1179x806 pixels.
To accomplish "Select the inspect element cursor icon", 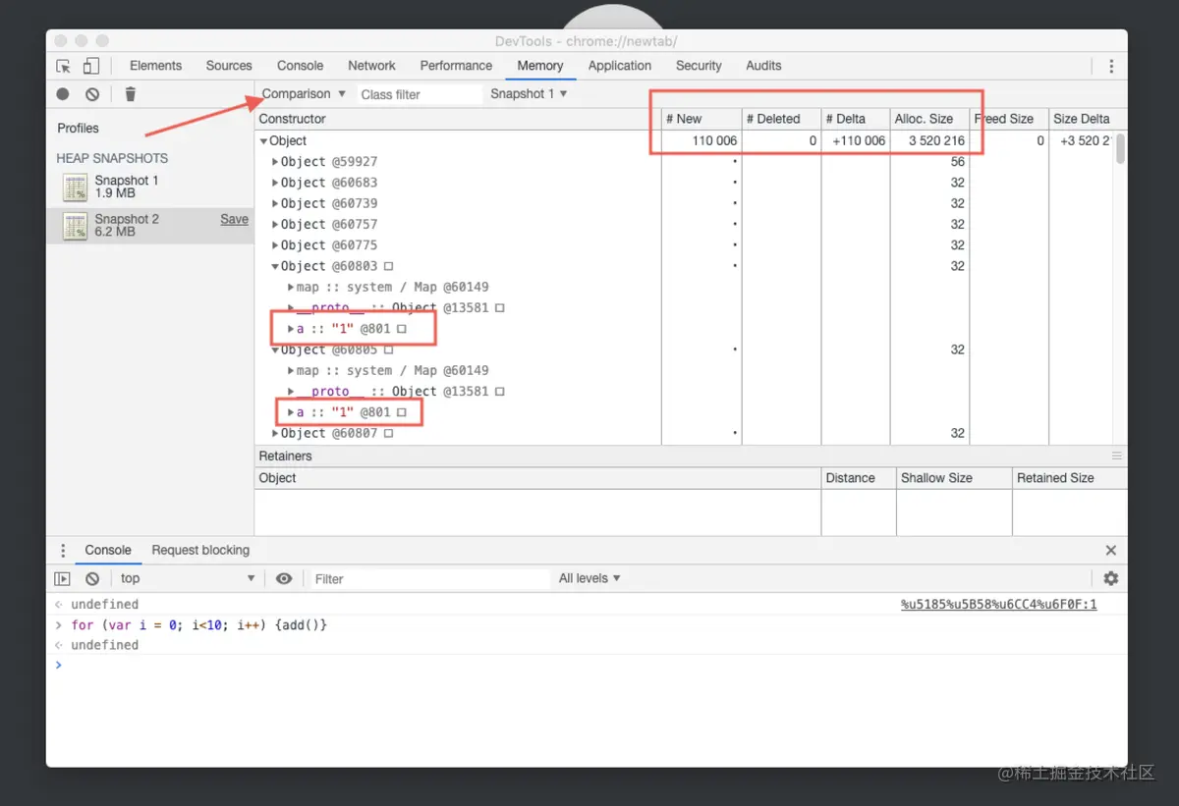I will point(64,66).
